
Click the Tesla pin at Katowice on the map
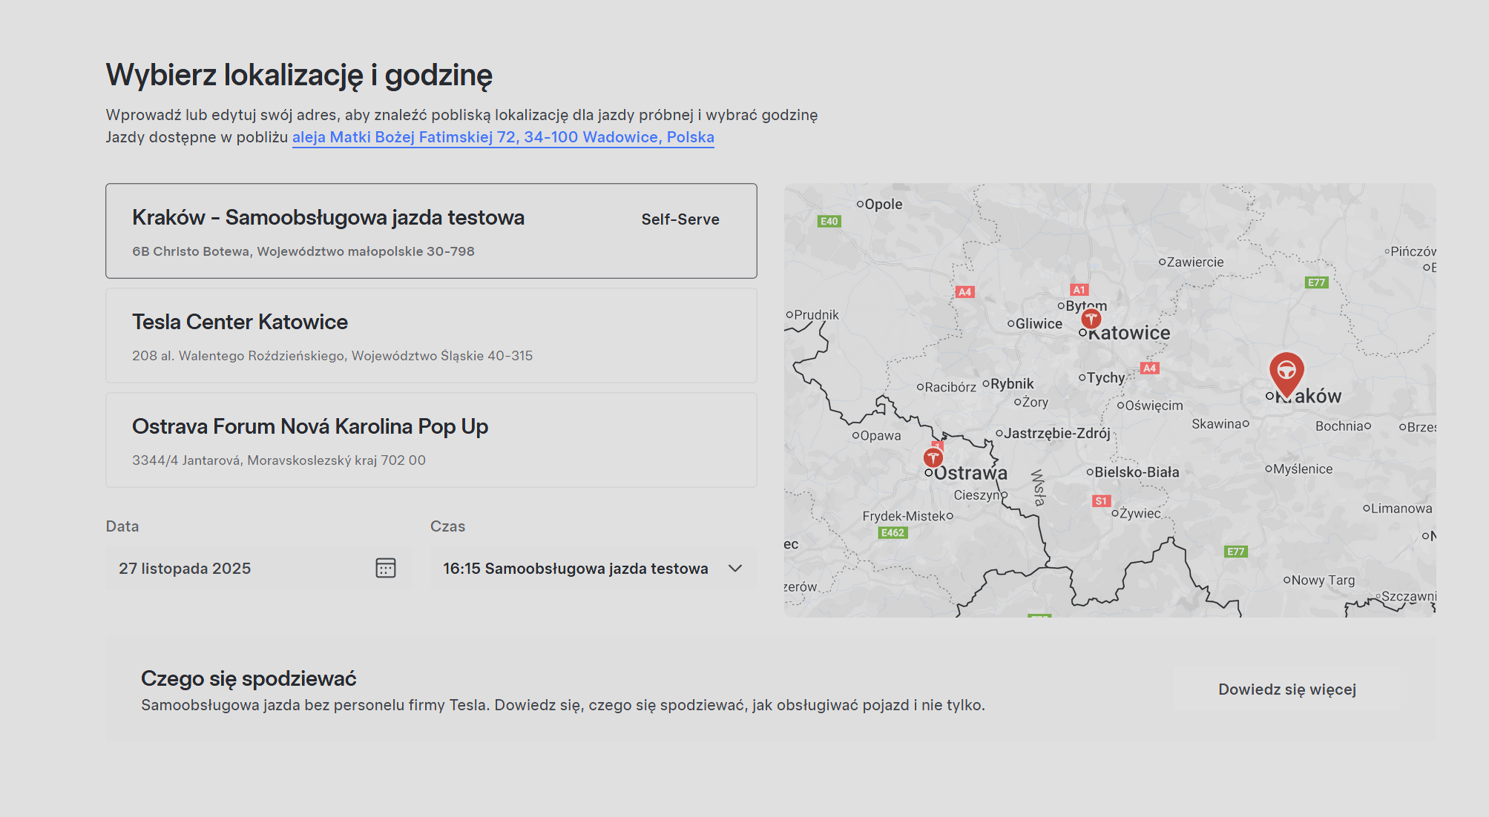[1091, 319]
